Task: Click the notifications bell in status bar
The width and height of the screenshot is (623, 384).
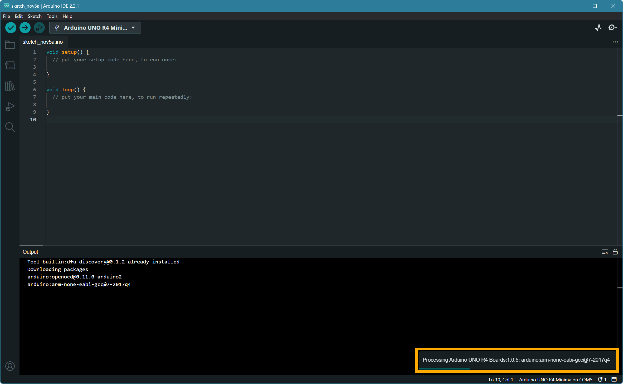Action: tap(602, 380)
